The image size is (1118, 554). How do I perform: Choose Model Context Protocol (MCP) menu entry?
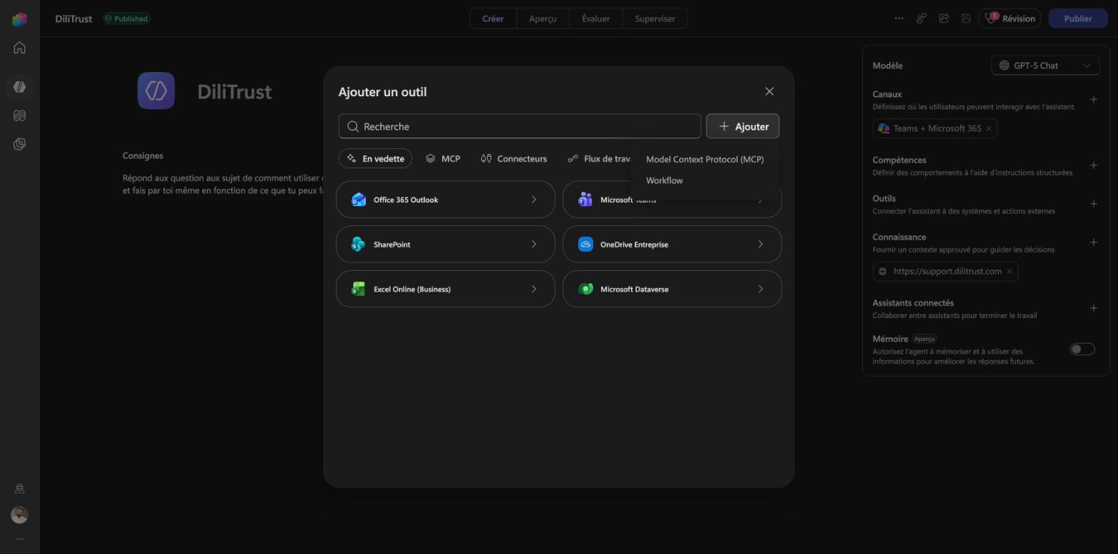point(704,159)
